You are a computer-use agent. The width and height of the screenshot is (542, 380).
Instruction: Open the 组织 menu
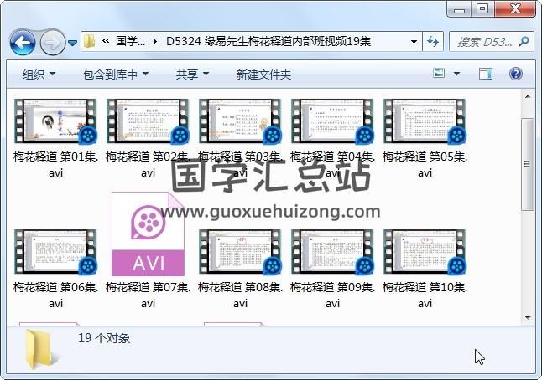(39, 74)
